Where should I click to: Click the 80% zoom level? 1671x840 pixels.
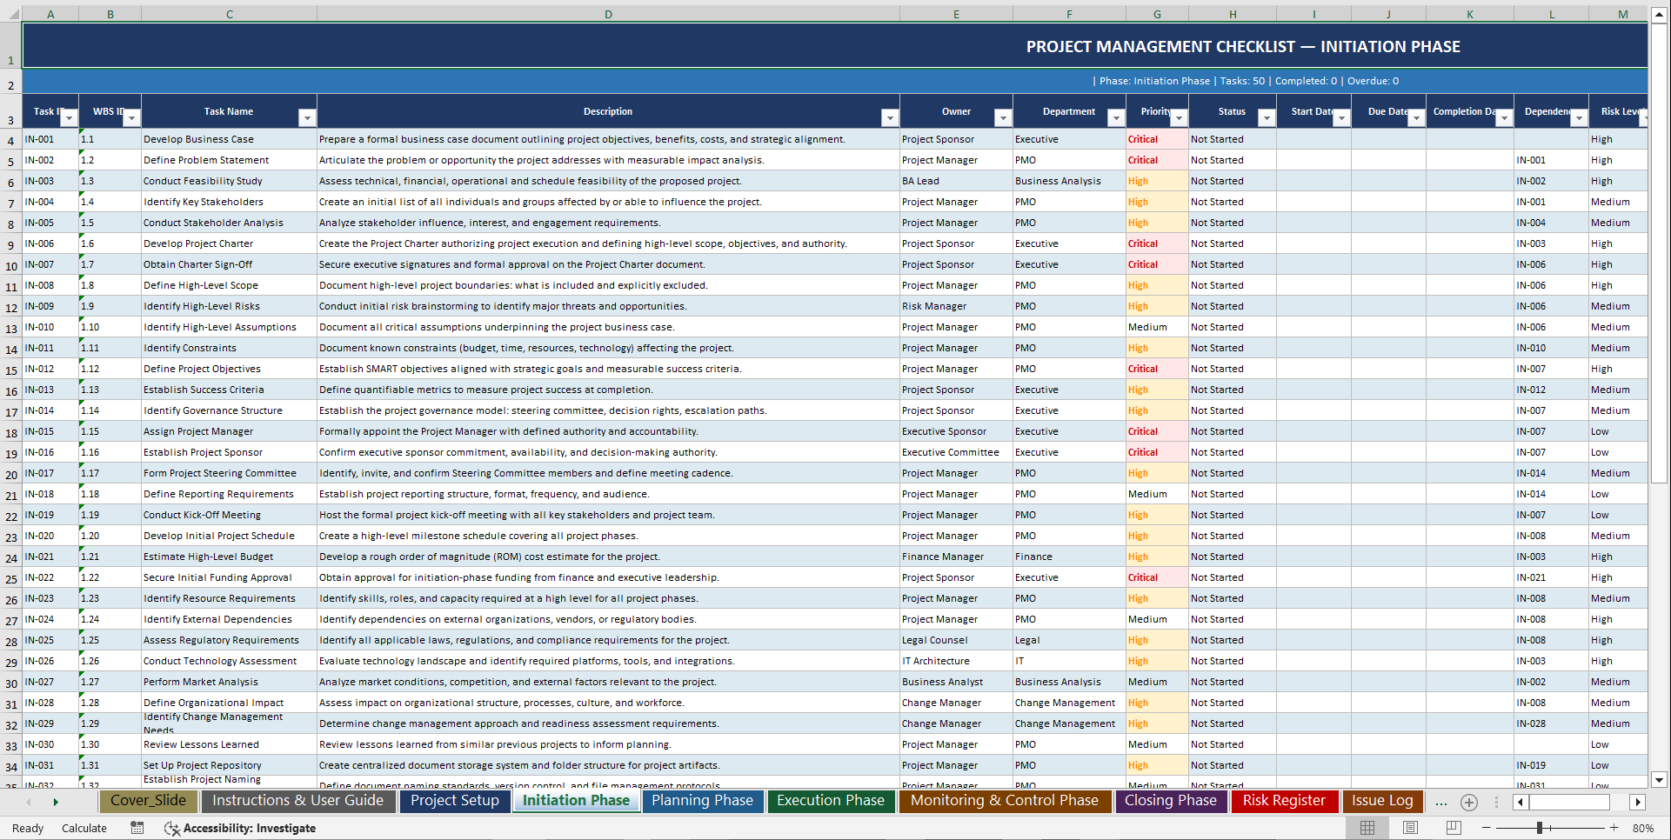[1643, 828]
